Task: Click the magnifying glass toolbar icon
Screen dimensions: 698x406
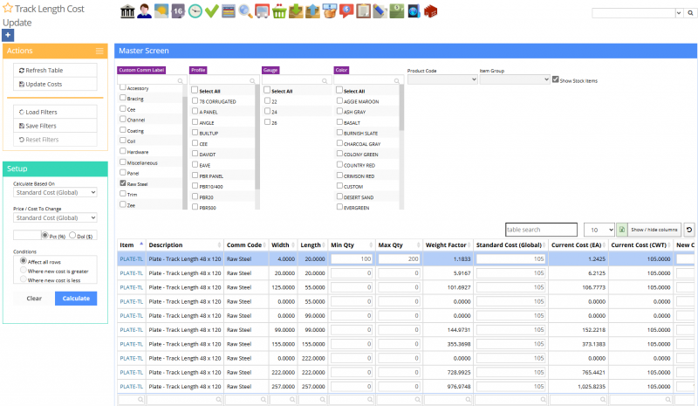Action: tap(245, 11)
